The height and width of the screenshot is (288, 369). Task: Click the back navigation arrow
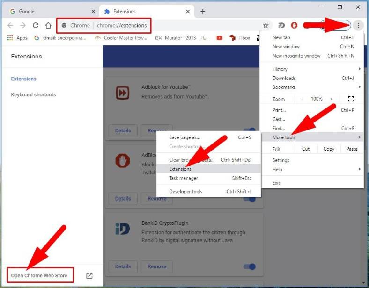(10, 25)
